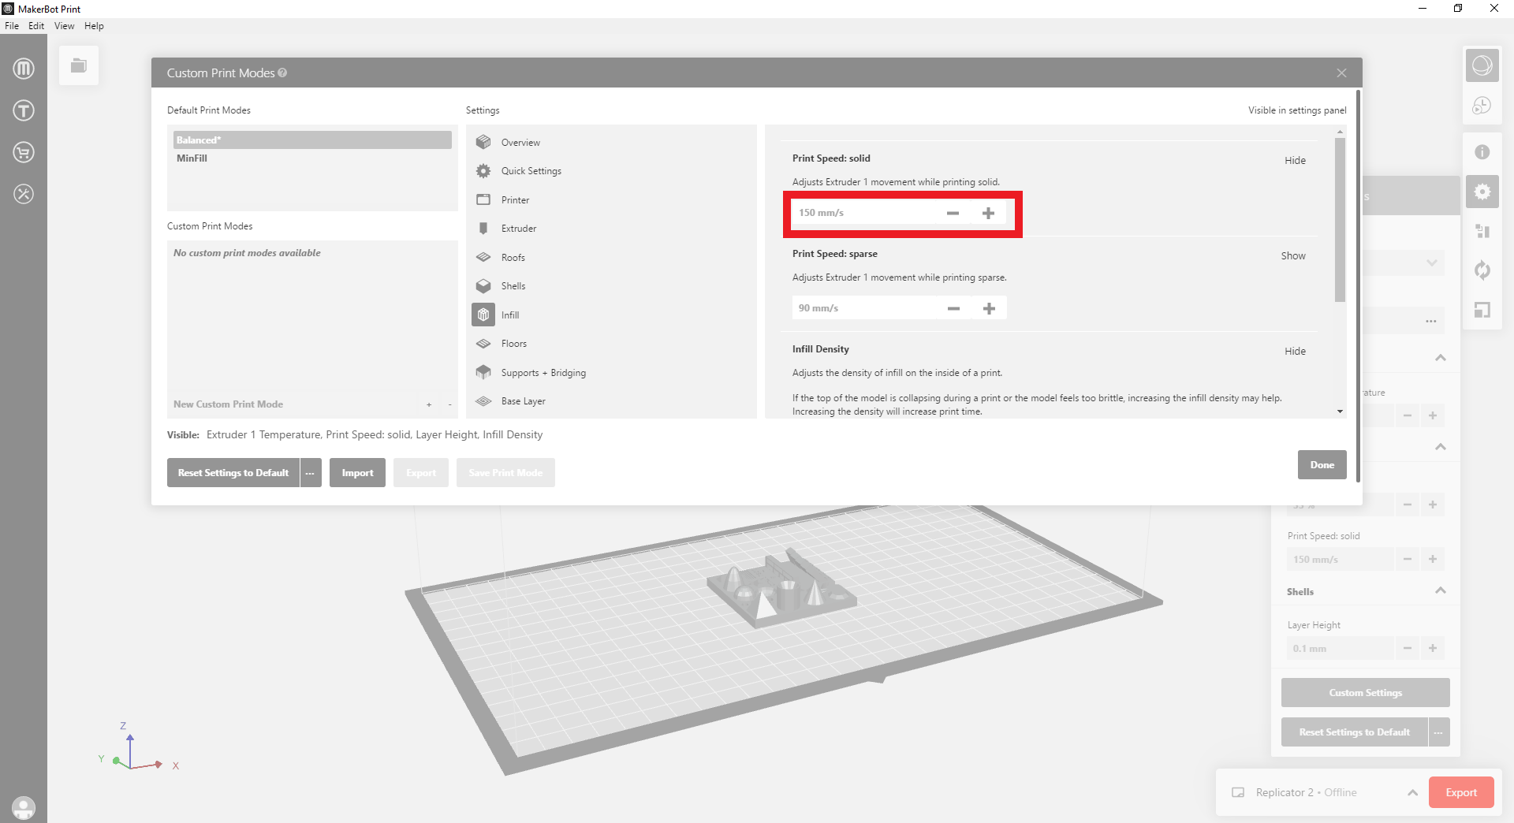Click the Done button
Image resolution: width=1514 pixels, height=823 pixels.
(x=1322, y=465)
